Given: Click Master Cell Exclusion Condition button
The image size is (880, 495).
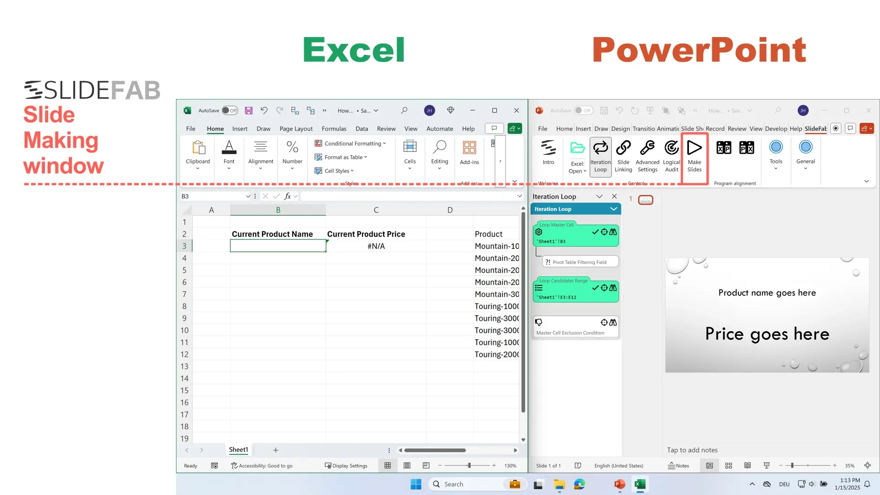Looking at the screenshot, I should pos(575,327).
